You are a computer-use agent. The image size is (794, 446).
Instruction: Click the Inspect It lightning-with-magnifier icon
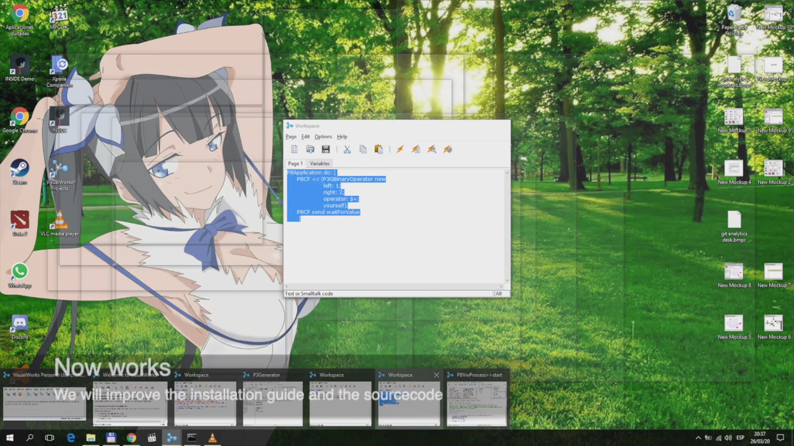432,149
